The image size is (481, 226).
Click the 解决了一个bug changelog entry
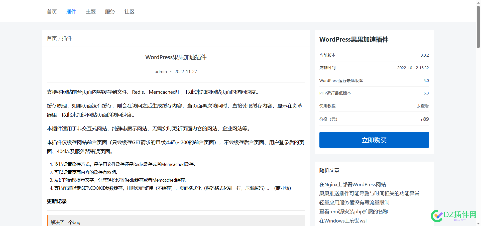(65, 222)
